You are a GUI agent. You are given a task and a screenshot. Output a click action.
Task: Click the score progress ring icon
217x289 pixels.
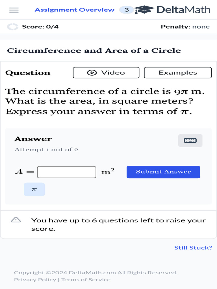point(13,27)
